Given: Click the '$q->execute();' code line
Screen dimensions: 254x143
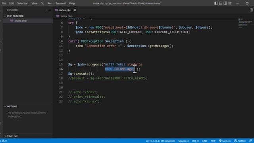Looking at the screenshot, I should coord(81,73).
